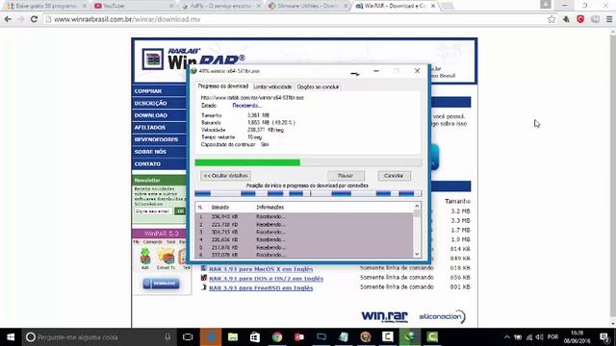Open the Windows Start menu
Viewport: 616px width, 346px height.
pyautogui.click(x=11, y=337)
